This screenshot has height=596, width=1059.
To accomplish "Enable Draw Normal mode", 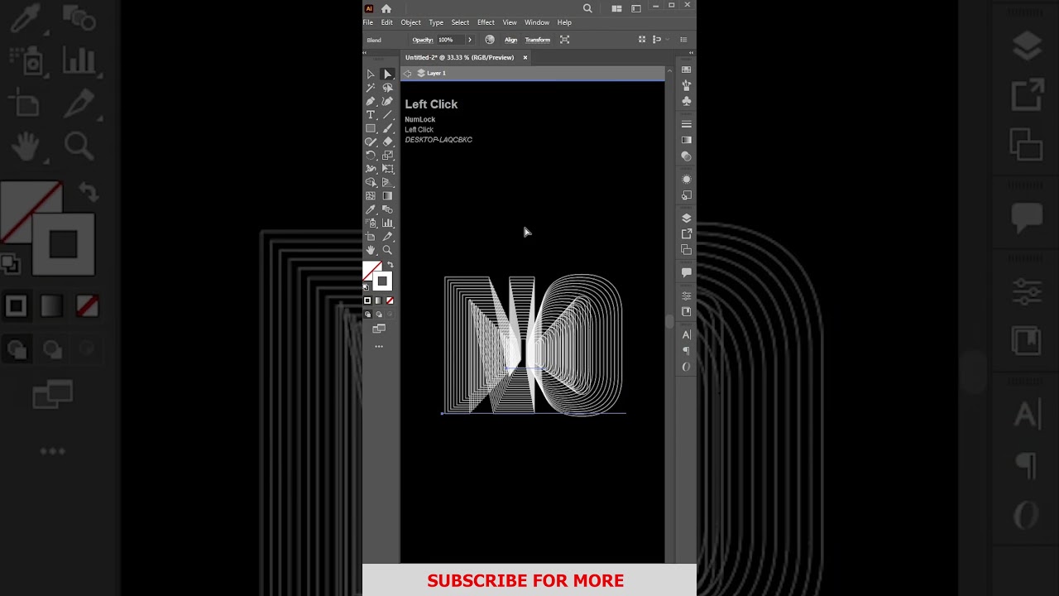I will pyautogui.click(x=367, y=315).
